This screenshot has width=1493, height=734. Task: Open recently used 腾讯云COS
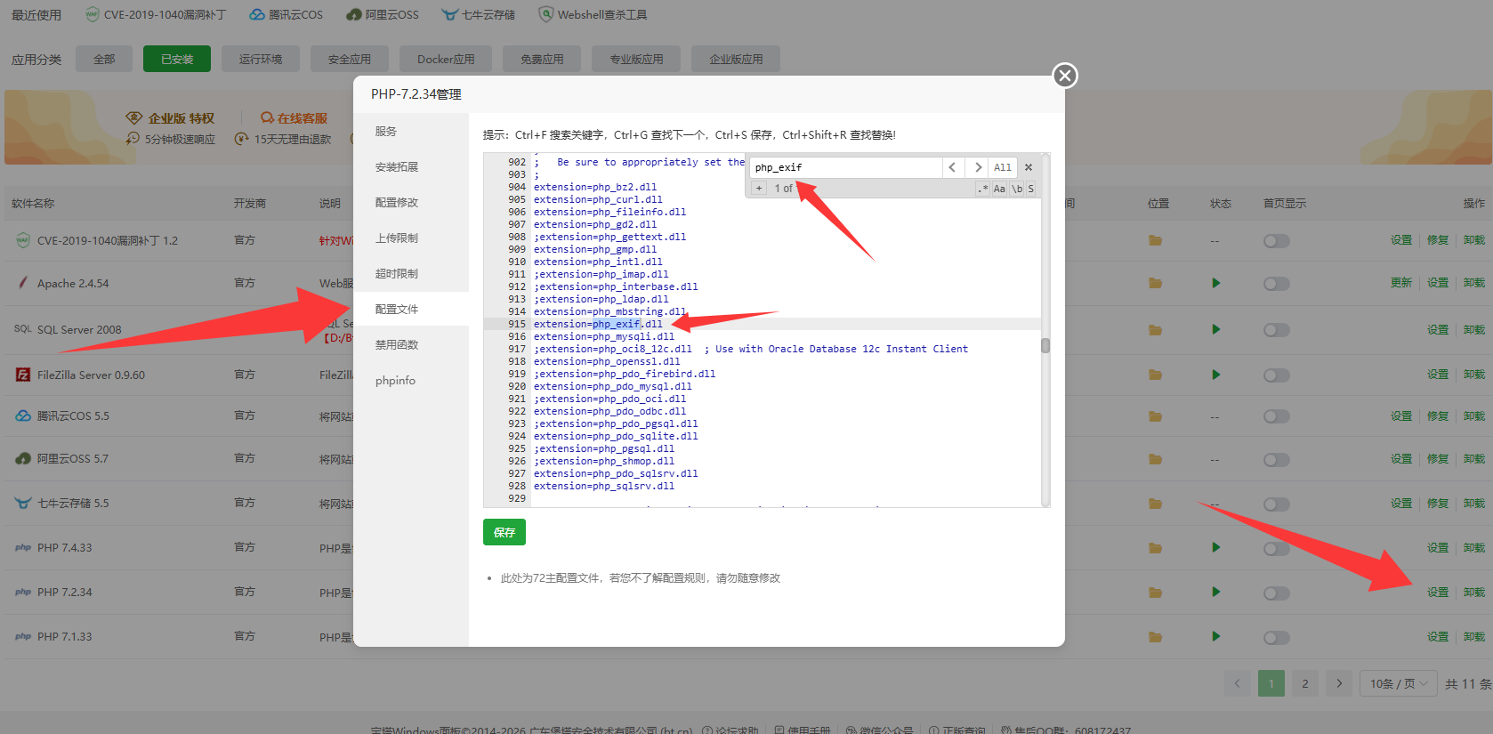(x=286, y=15)
